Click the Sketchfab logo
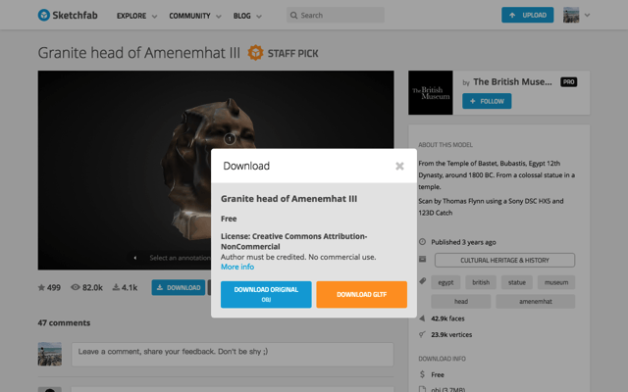The height and width of the screenshot is (392, 628). pyautogui.click(x=68, y=16)
